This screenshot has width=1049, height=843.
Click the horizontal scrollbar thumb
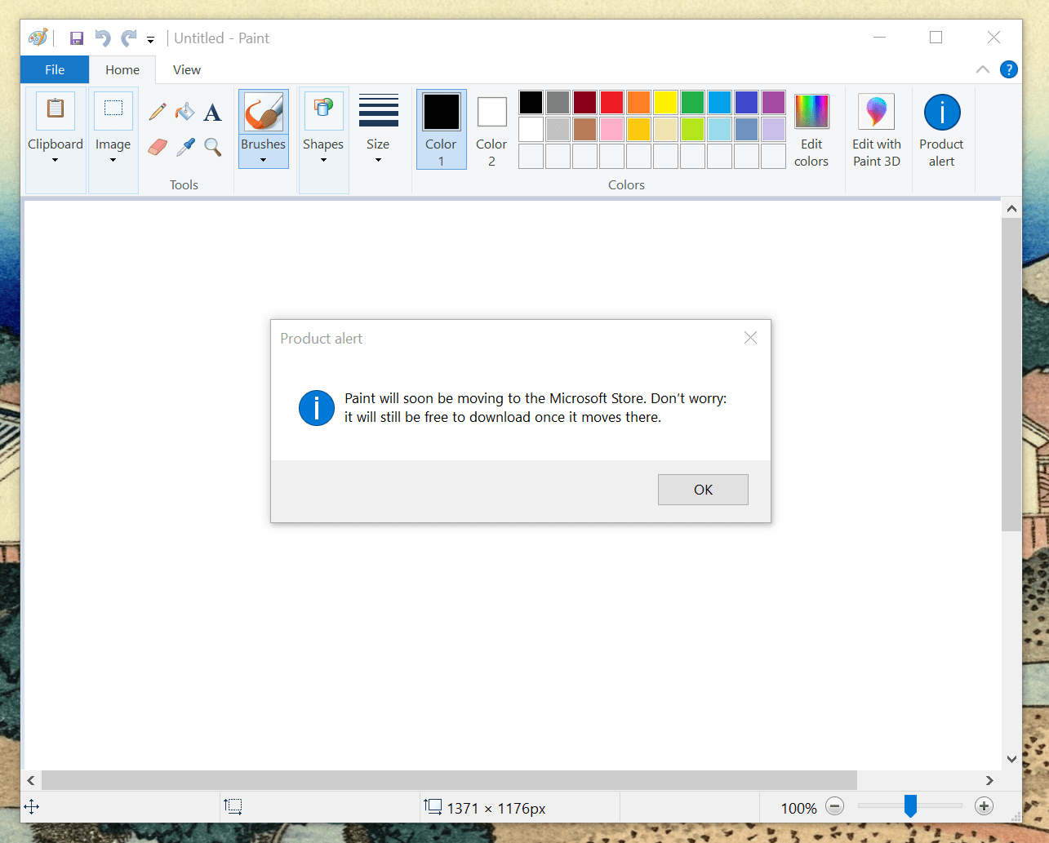pyautogui.click(x=449, y=780)
